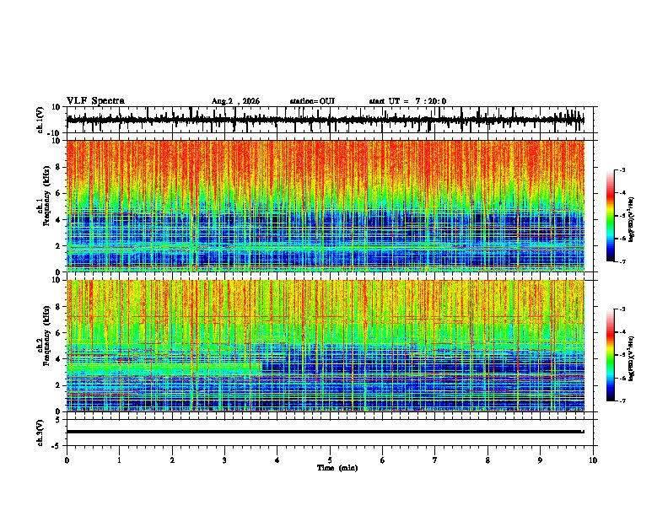
Task: Click the "-3" label on ch.2 colorbar
Action: coord(622,309)
